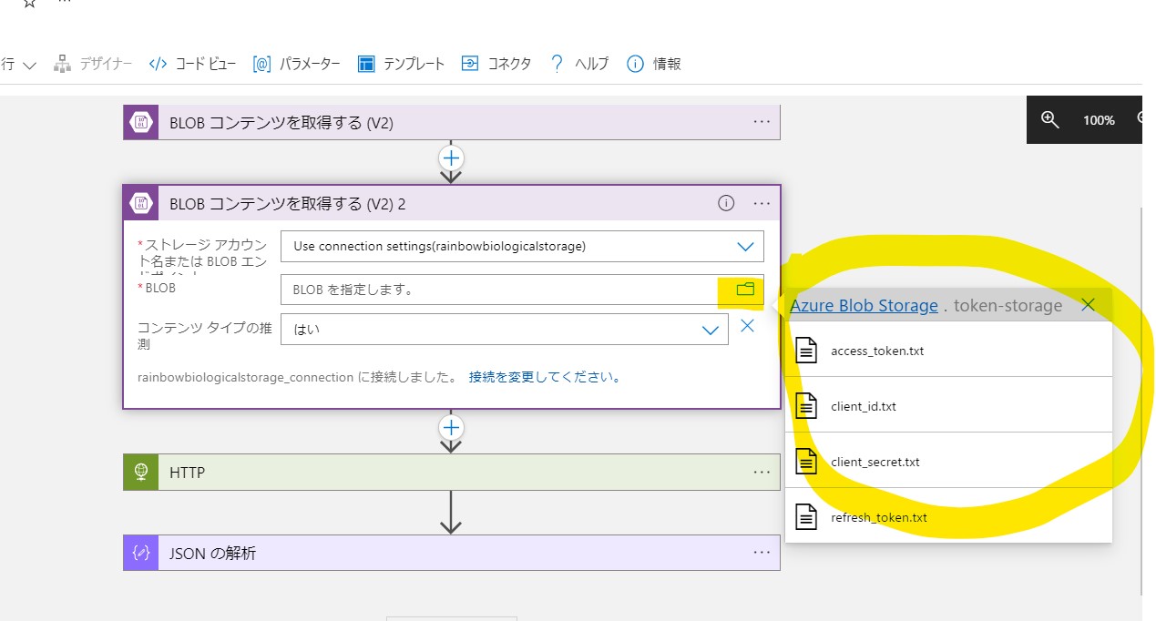1156x621 pixels.
Task: Select access_token.txt in file picker
Action: [948, 351]
